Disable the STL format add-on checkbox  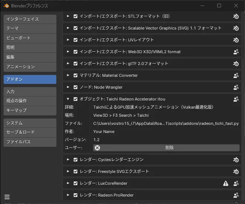(75, 16)
